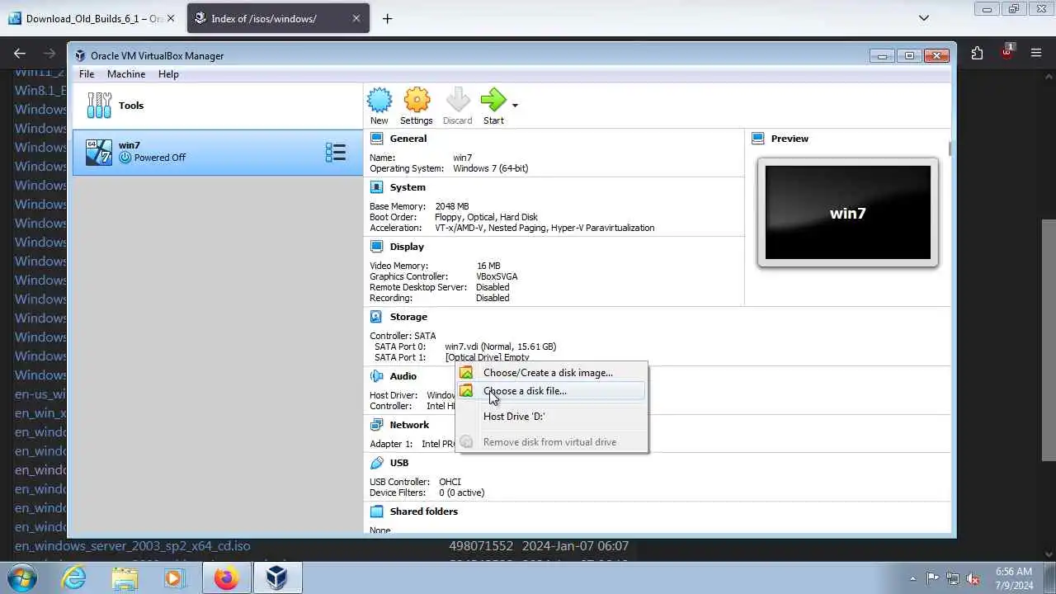Click the VirtualBox details pane scrollbar

pyautogui.click(x=950, y=148)
